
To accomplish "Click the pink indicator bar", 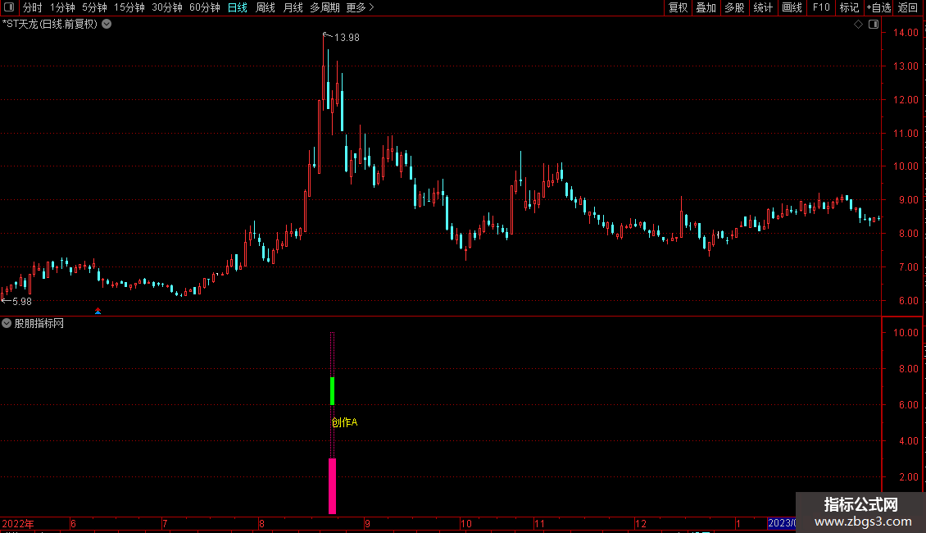I will pyautogui.click(x=333, y=485).
